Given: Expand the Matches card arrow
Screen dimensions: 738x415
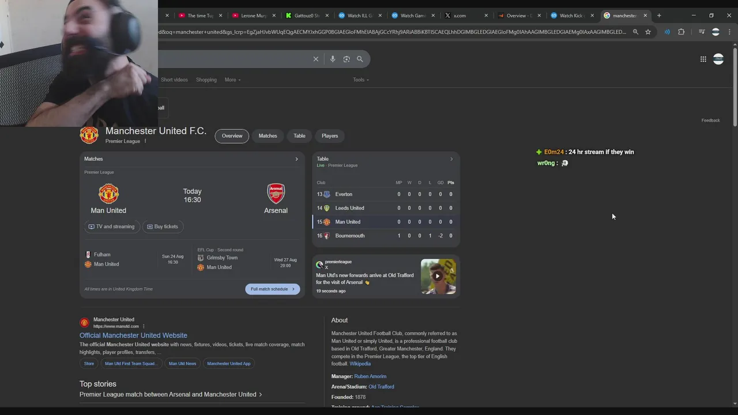Looking at the screenshot, I should pyautogui.click(x=296, y=159).
